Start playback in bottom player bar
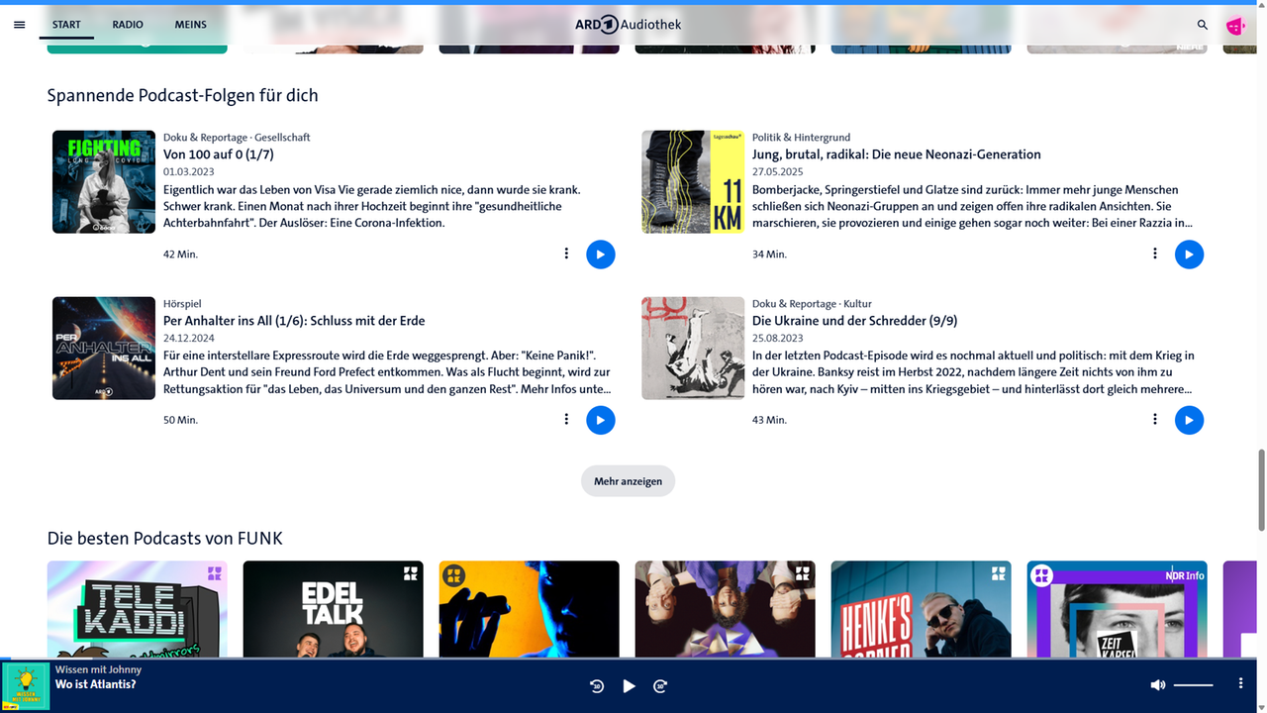Image resolution: width=1267 pixels, height=713 pixels. point(629,685)
